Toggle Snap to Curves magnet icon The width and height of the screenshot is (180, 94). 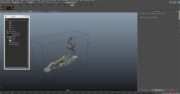click(x=41, y=2)
